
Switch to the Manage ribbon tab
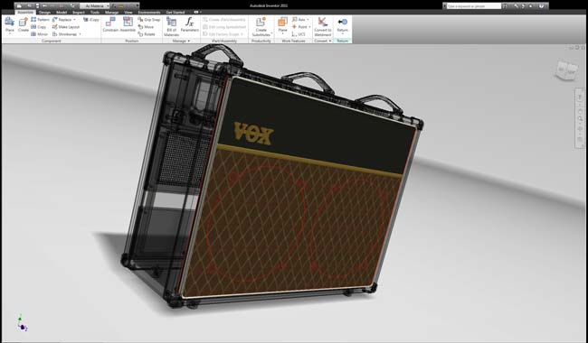coord(112,13)
